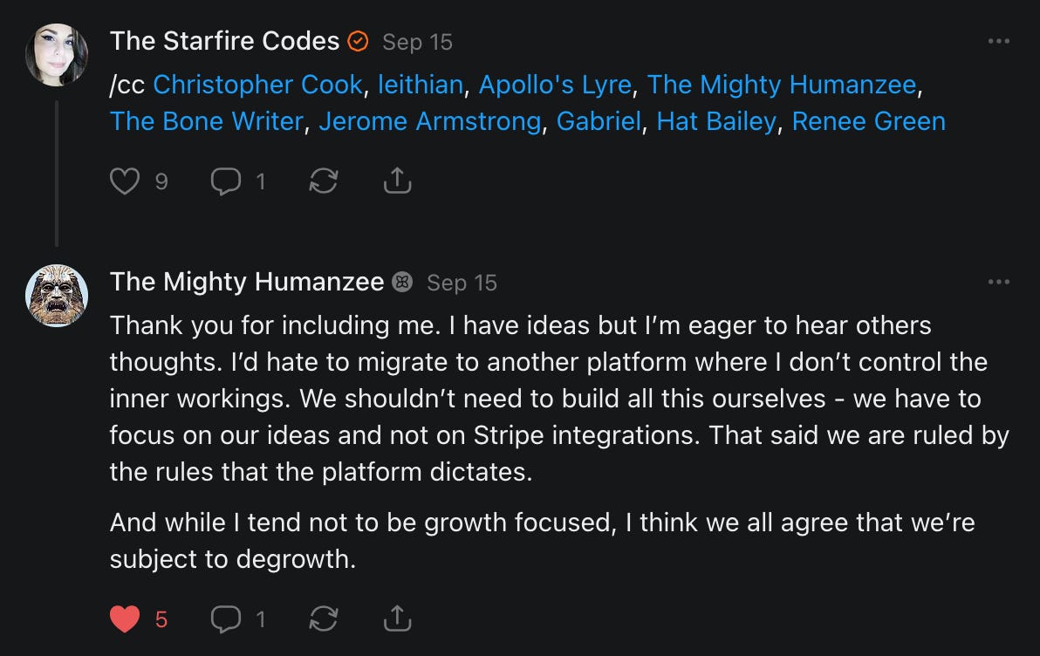The height and width of the screenshot is (656, 1040).
Task: Open The Starfire Codes' profile avatar
Action: 57,55
